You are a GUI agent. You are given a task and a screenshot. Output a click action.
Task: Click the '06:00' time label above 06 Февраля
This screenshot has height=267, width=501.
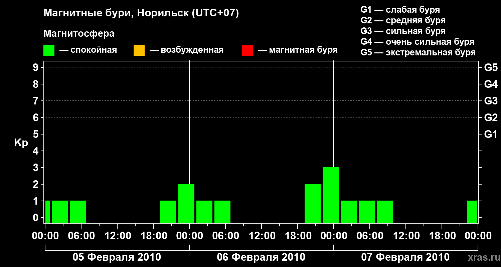pos(225,236)
